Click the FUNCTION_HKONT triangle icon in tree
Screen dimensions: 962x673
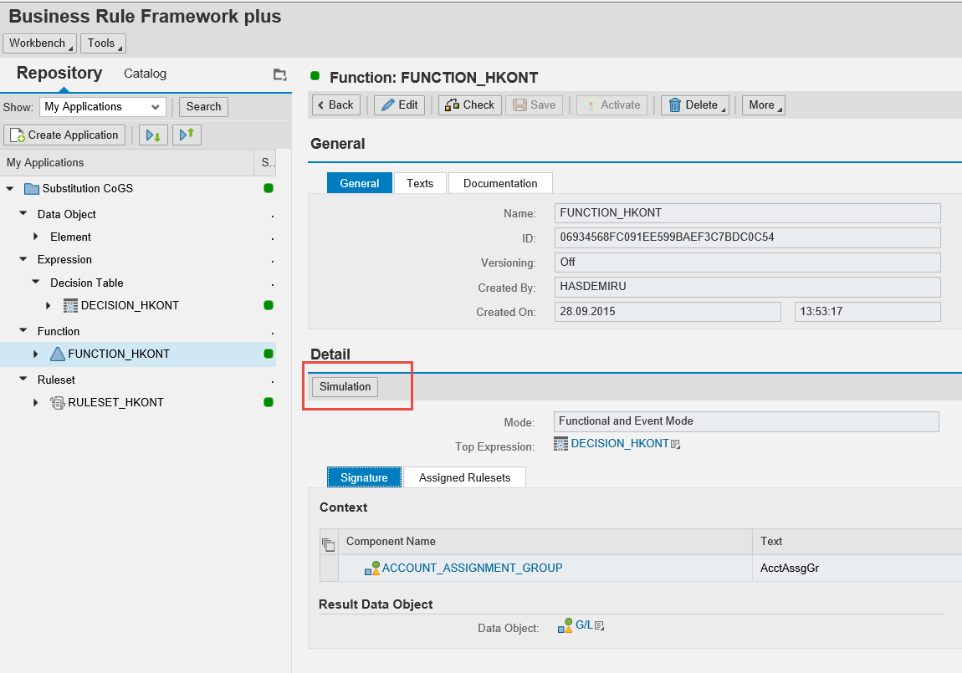tap(58, 354)
